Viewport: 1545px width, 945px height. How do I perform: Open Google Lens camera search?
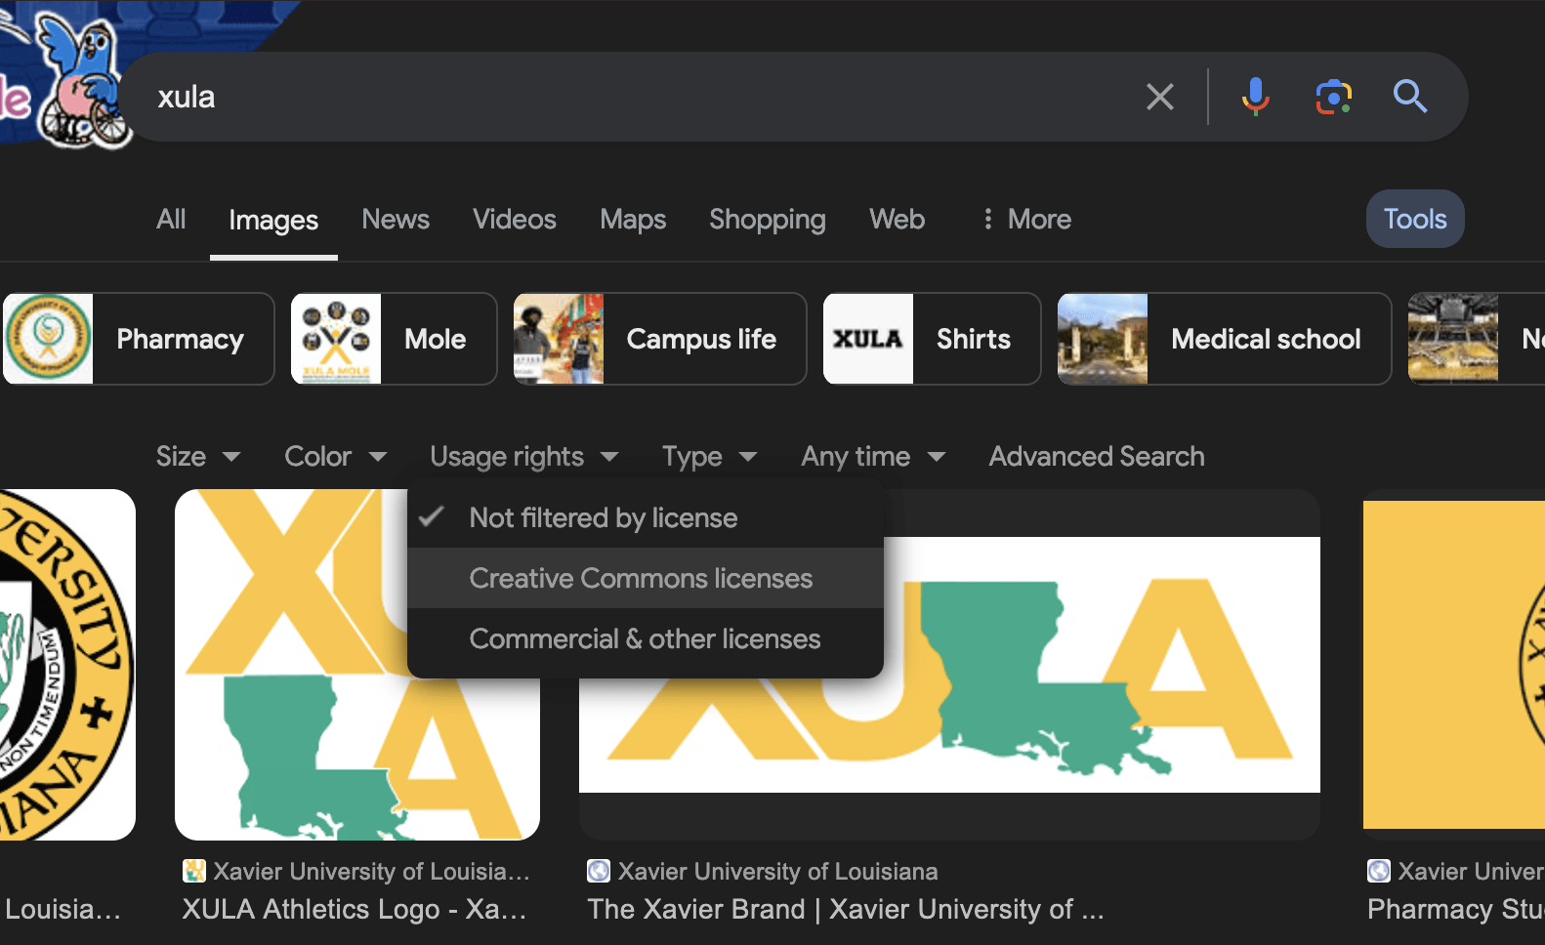(1333, 97)
